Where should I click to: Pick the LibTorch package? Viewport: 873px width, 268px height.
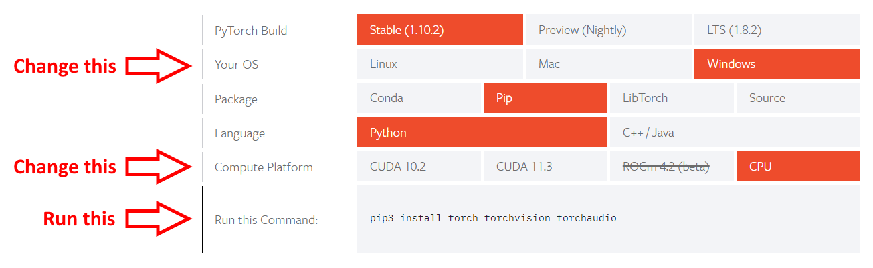point(672,98)
